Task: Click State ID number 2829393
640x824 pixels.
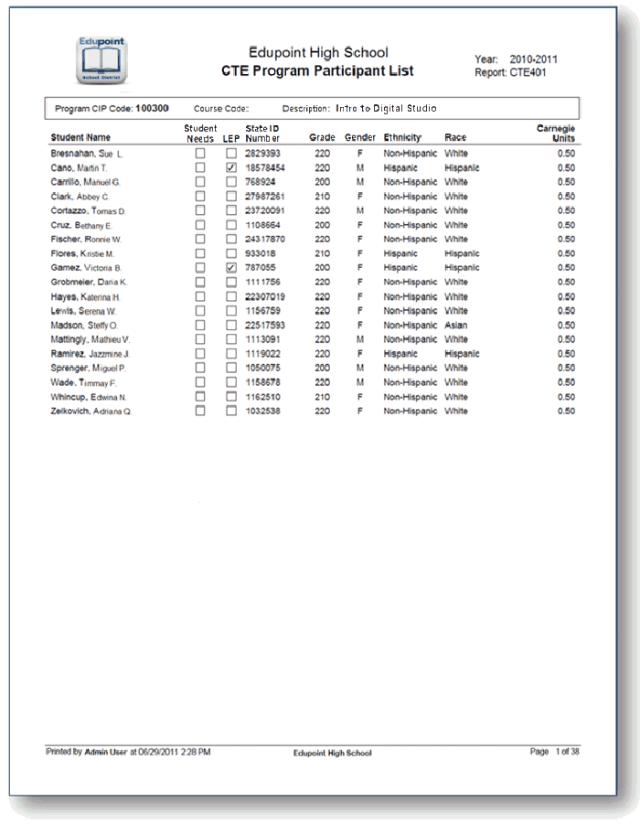Action: [x=262, y=154]
